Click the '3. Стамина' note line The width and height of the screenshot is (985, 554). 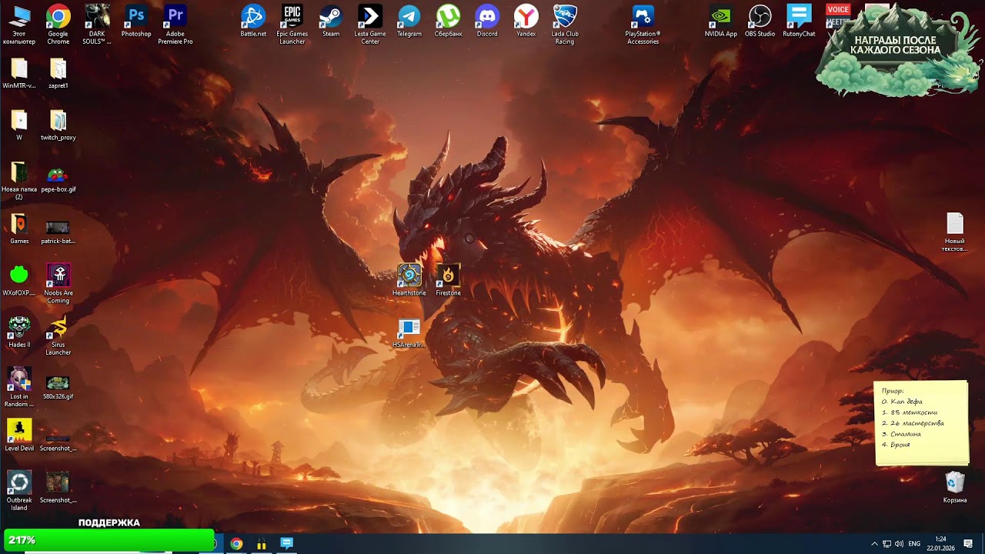point(901,434)
